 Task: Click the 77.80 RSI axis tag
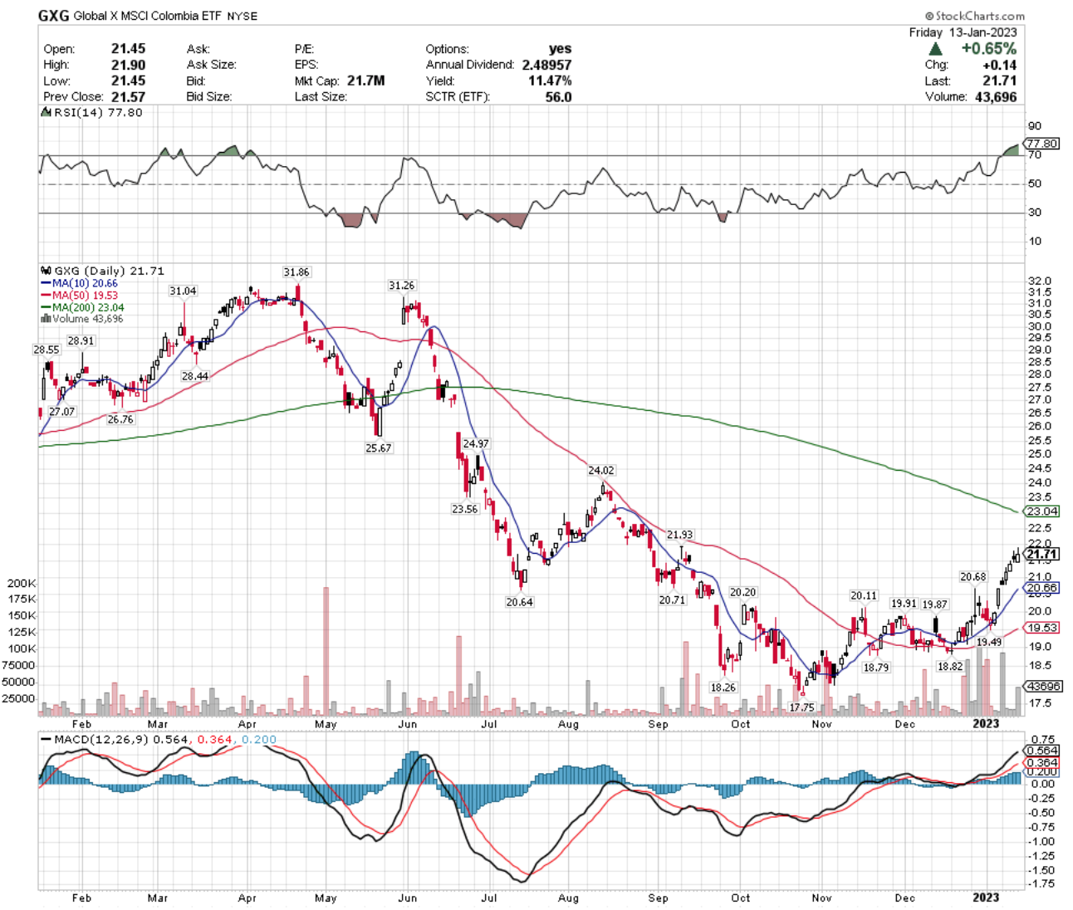coord(1042,144)
